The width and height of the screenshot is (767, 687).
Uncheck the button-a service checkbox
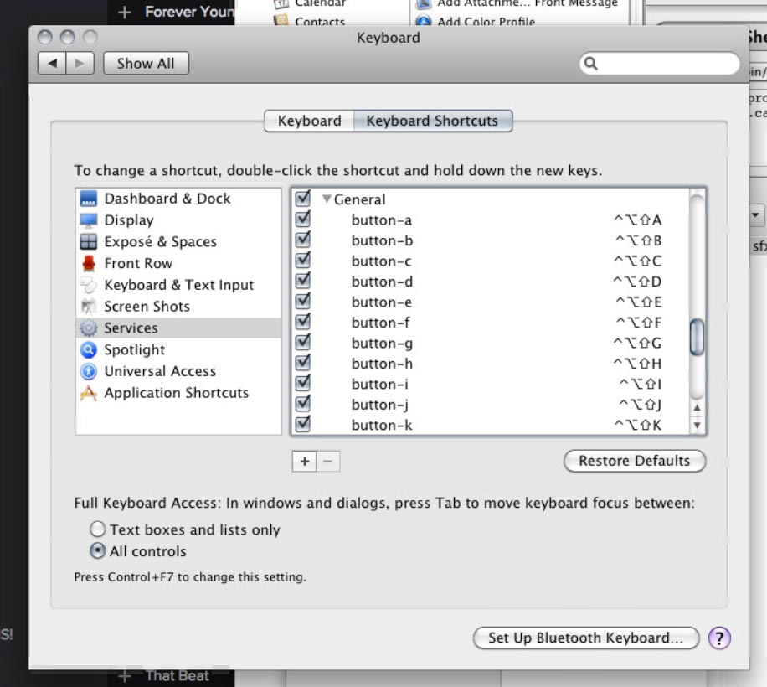coord(303,220)
